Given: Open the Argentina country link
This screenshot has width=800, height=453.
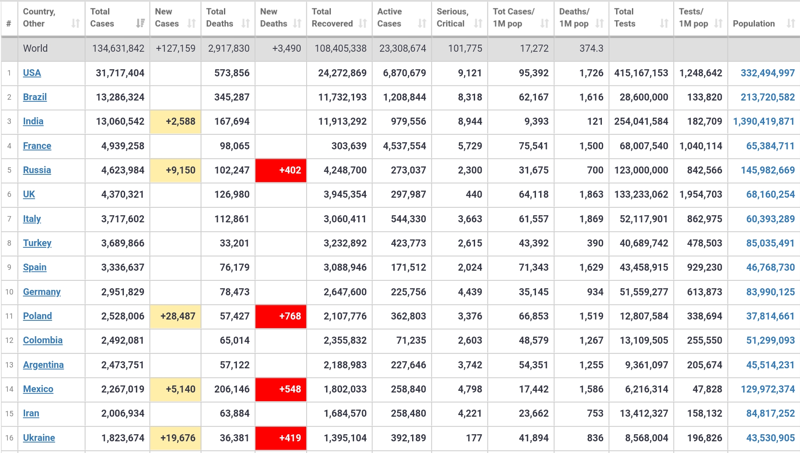Looking at the screenshot, I should pos(43,365).
